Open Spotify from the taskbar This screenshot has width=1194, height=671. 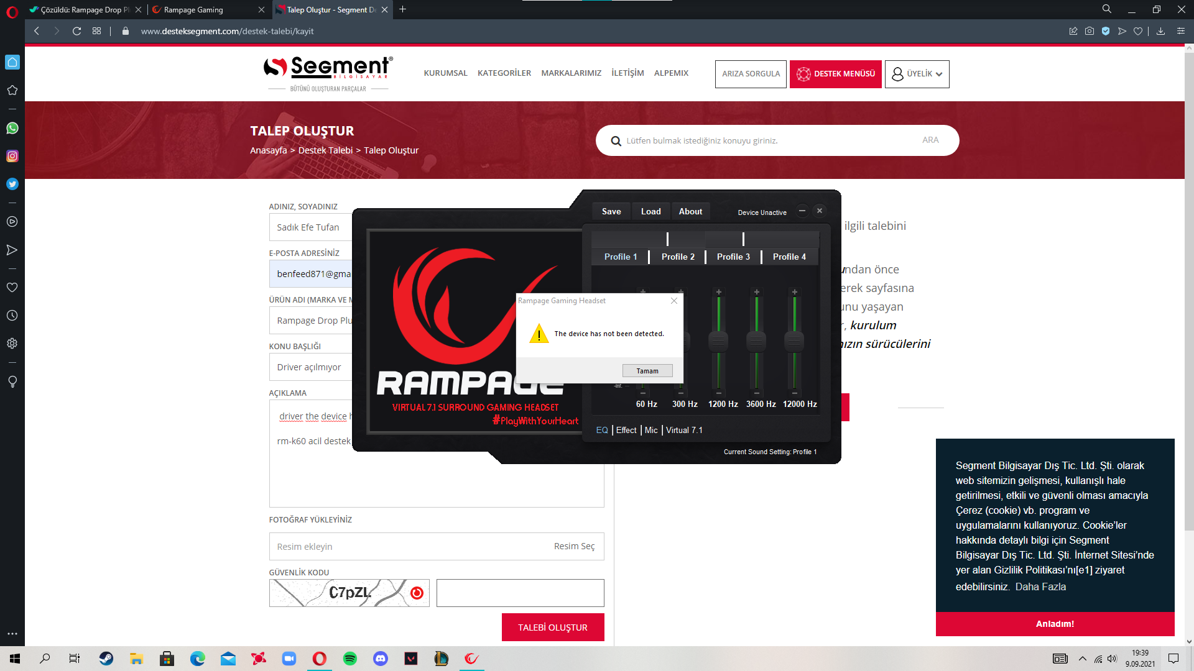[350, 659]
